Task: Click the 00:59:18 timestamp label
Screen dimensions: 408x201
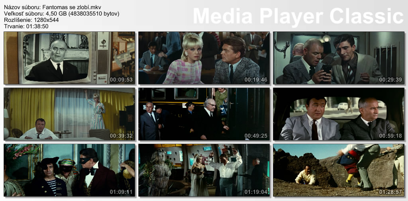Action: pyautogui.click(x=391, y=136)
